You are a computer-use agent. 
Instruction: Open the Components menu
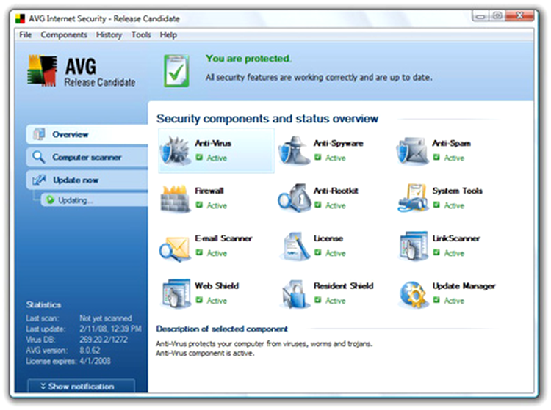pyautogui.click(x=64, y=34)
